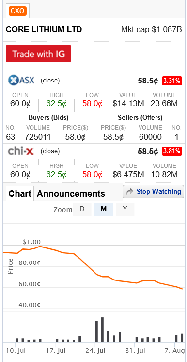187x362 pixels.
Task: Click the tallest volume bar near 24 Jul
Action: click(102, 329)
